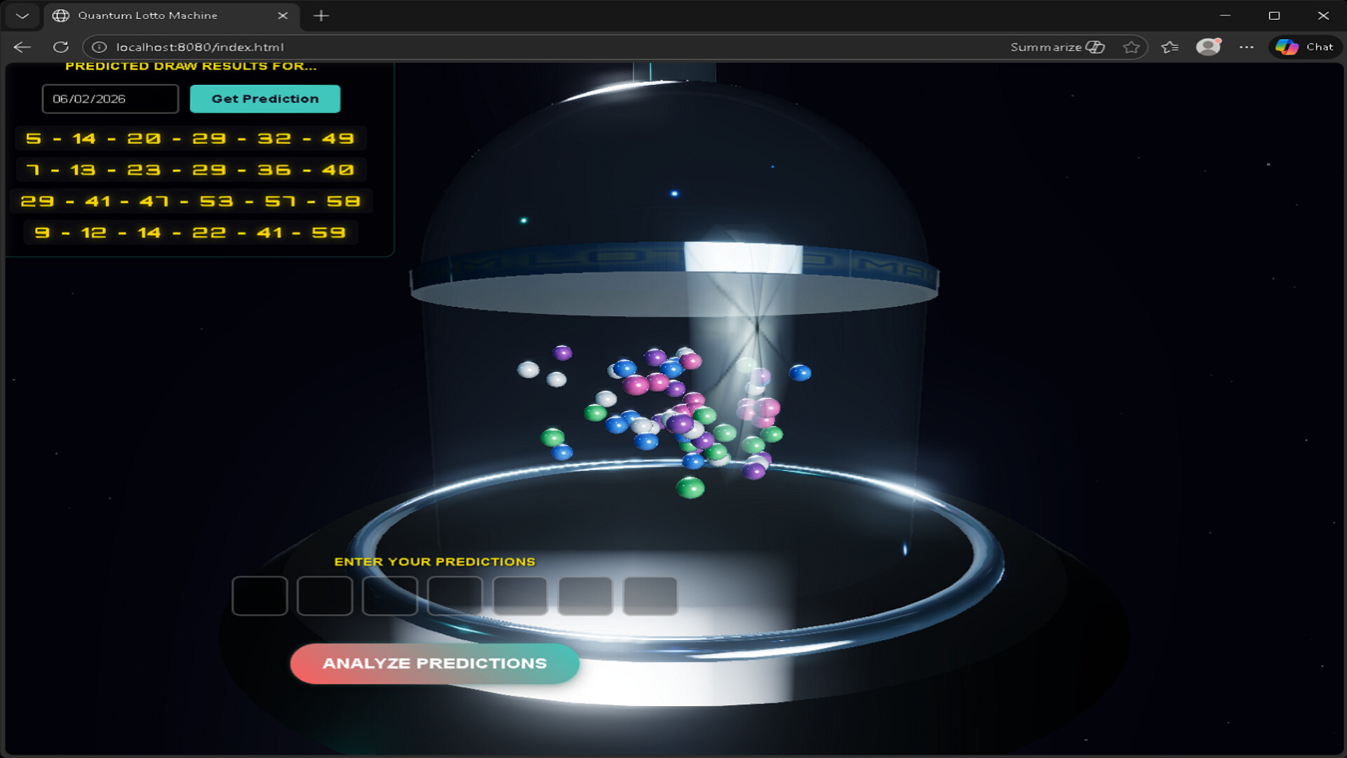The height and width of the screenshot is (758, 1347).
Task: Click the date field showing 06/02/2026
Action: coord(109,98)
